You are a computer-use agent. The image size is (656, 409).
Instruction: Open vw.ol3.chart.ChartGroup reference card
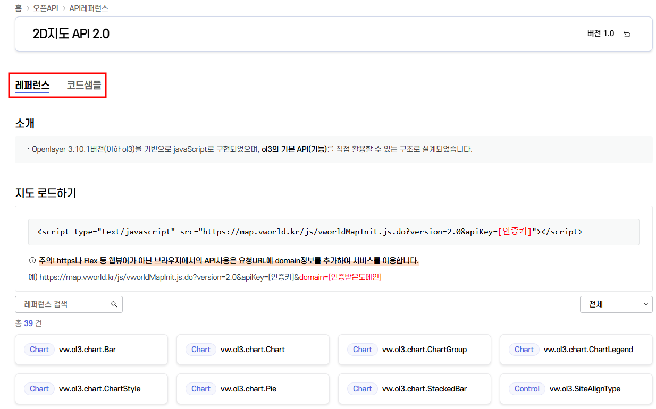pos(415,350)
